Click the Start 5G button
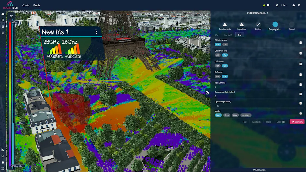306x172 pixels. coord(297,122)
